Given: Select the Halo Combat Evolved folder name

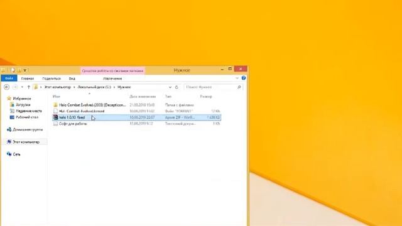Looking at the screenshot, I should pyautogui.click(x=92, y=105).
